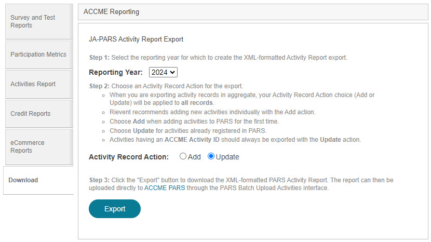Click the 'Choose Add when adding activities' bullet
The image size is (431, 242).
click(x=194, y=122)
